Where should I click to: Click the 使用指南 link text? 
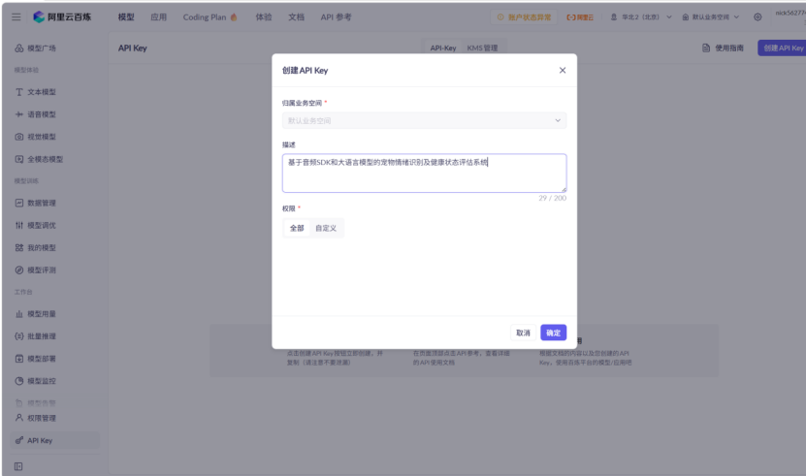click(x=729, y=48)
